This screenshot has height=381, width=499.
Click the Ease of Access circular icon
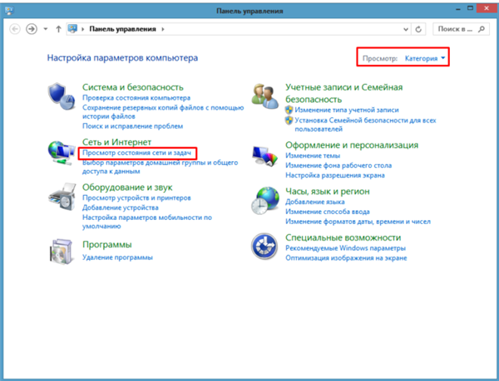pyautogui.click(x=264, y=247)
